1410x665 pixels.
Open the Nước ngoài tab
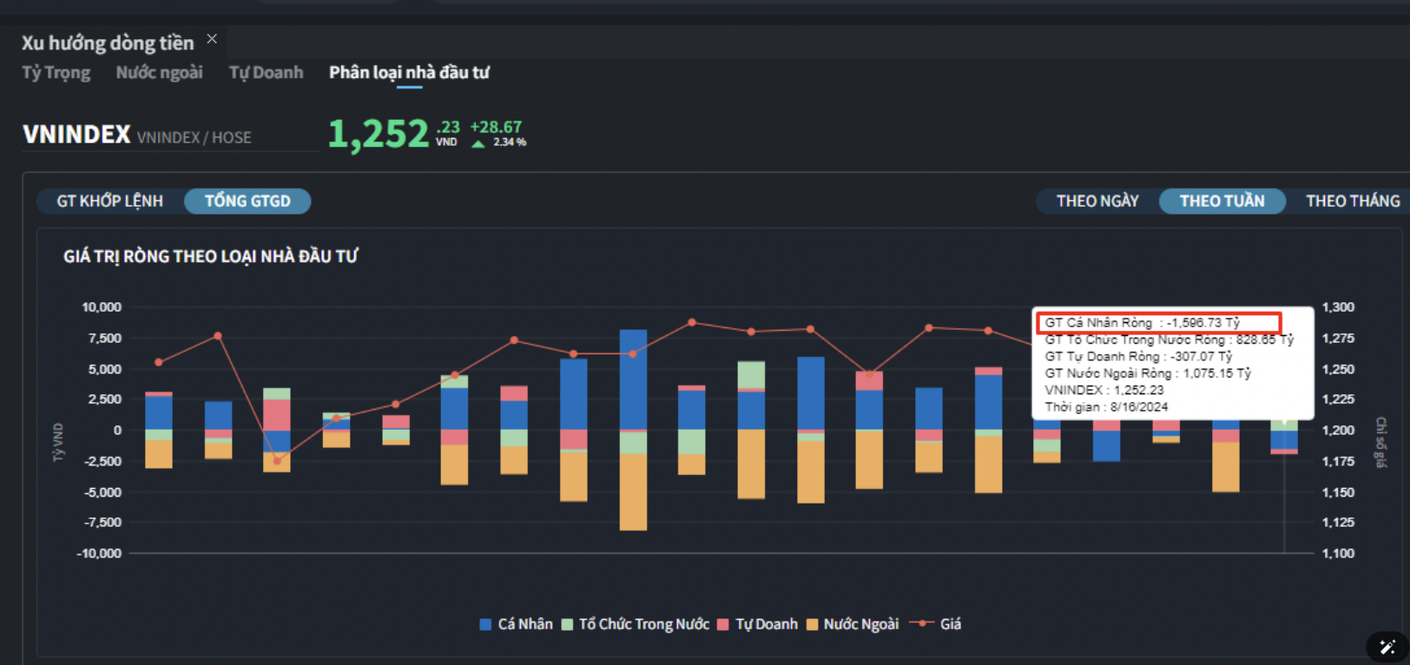(x=159, y=73)
